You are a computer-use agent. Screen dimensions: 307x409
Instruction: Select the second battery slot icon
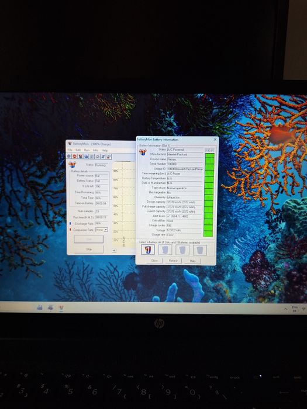(x=165, y=250)
